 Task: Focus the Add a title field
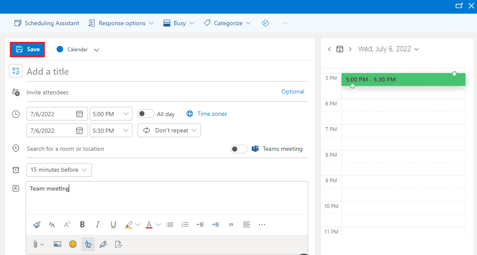(x=167, y=72)
